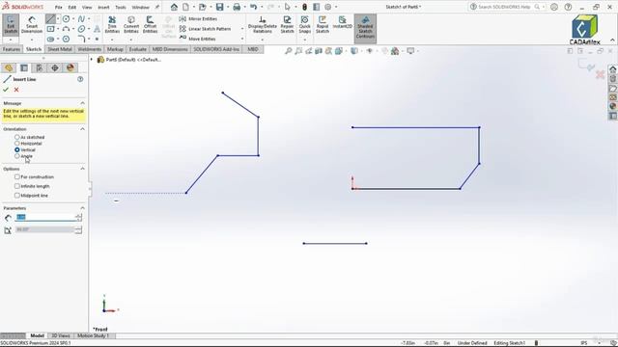Open the Move Entities dropdown arrow
Screen dimensions: 618x347
click(242, 39)
